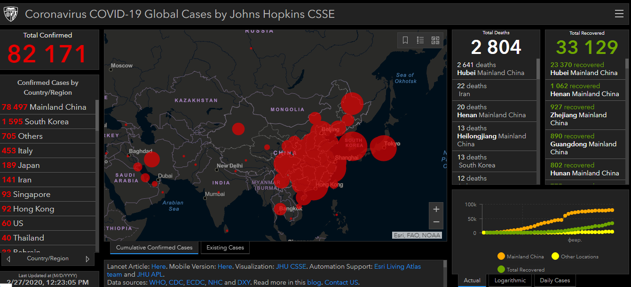Open the Esri Living Atlas link
The height and width of the screenshot is (287, 631).
[397, 266]
